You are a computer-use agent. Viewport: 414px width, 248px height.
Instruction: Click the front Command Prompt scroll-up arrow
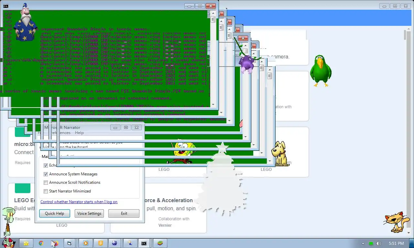tap(213, 13)
